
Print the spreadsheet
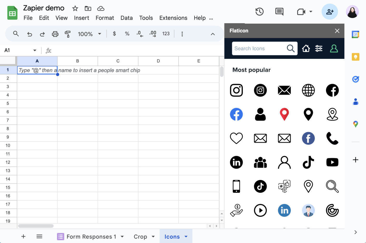55,34
